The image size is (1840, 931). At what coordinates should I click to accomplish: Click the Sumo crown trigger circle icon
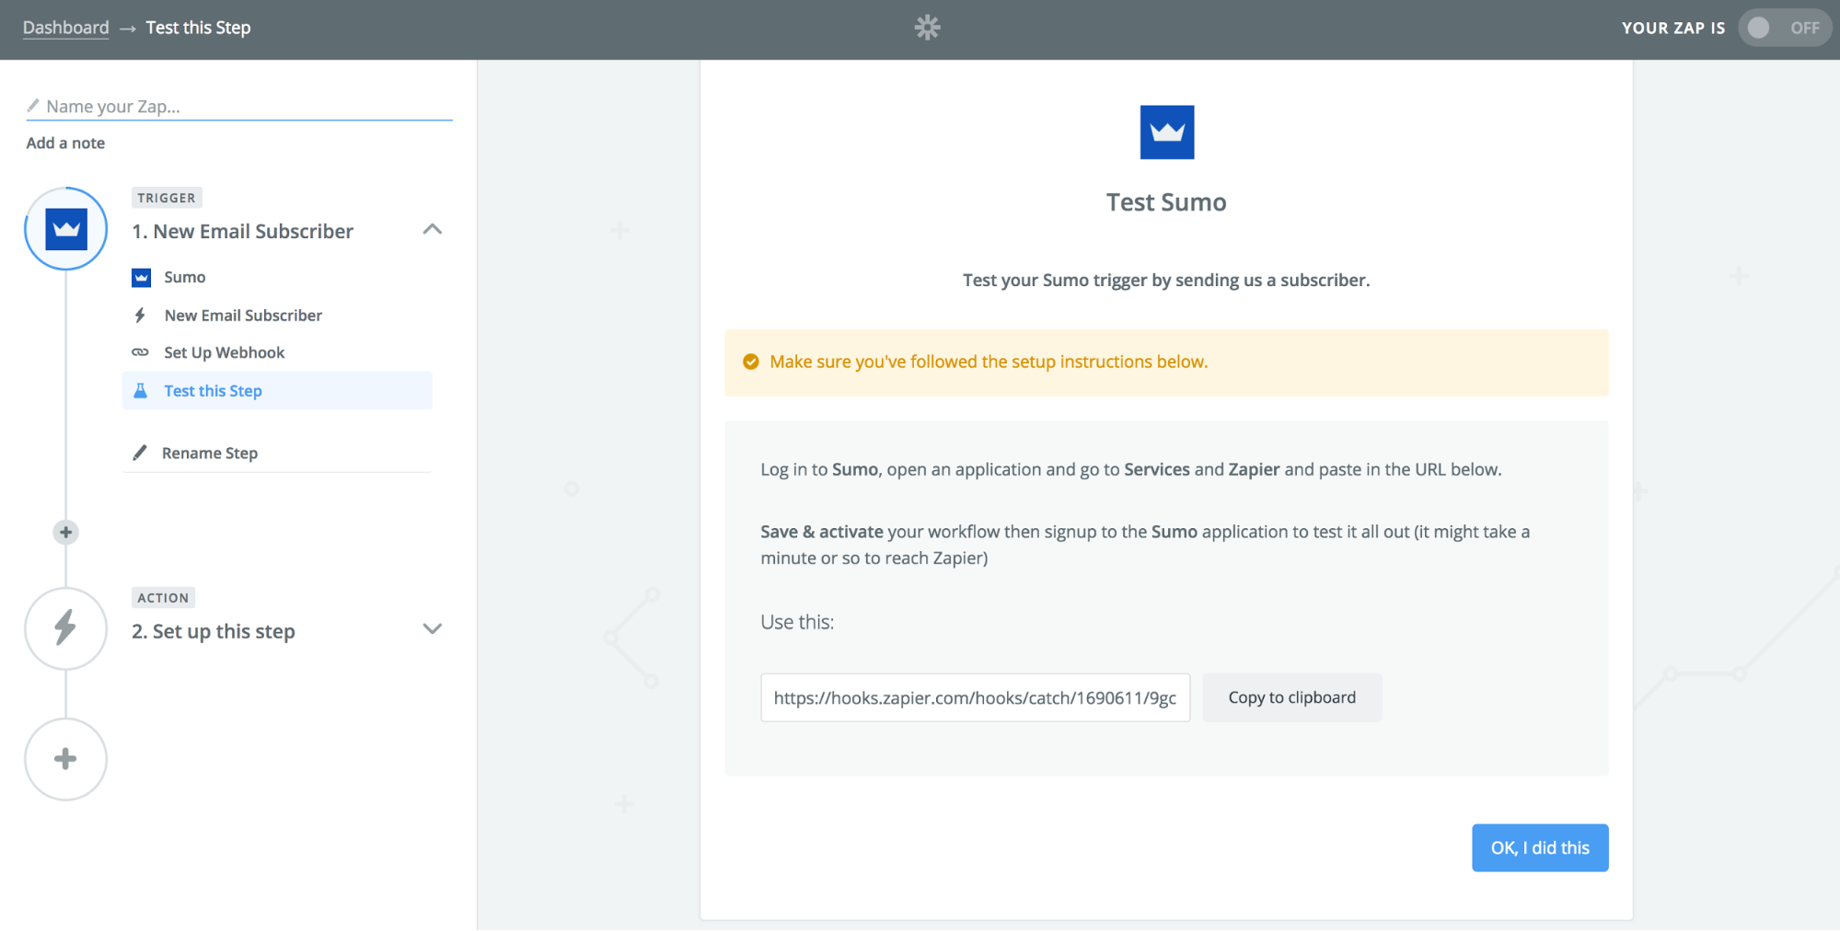[x=65, y=228]
